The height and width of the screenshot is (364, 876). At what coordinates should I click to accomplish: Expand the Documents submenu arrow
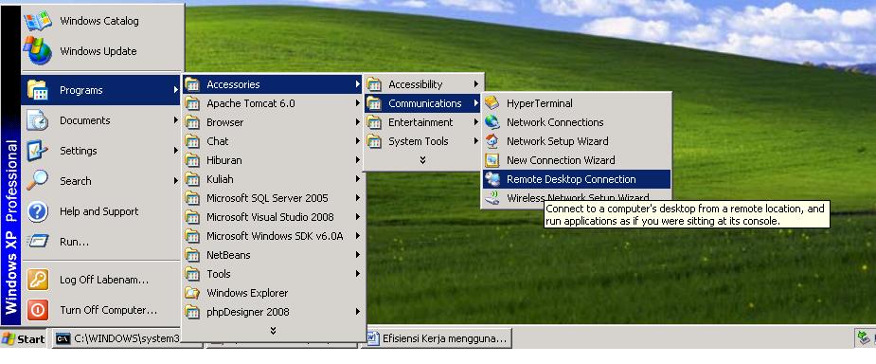[x=175, y=120]
